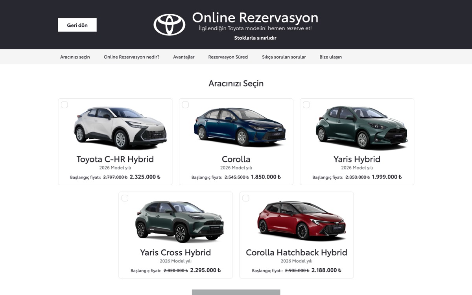Screen dimensions: 472x295
Task: Open Sıkça sorulan sorular nav item
Action: pyautogui.click(x=284, y=57)
